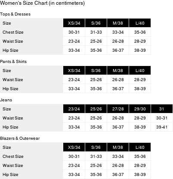Viewport: 173px width, 179px height.
Task: Click the Jeans section heading
Action: (6, 100)
